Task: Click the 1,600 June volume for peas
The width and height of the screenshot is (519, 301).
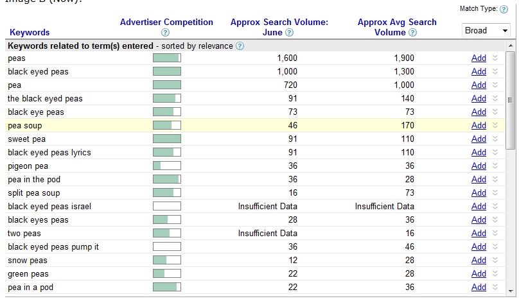Action: (287, 58)
